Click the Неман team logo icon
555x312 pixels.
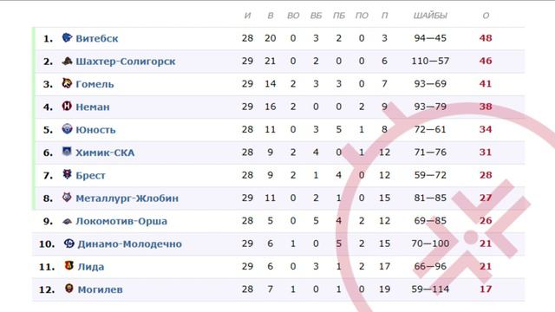(x=67, y=106)
